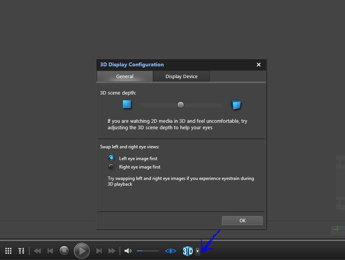Click the rewind button
Viewport: 345px width, 260px height.
click(37, 251)
